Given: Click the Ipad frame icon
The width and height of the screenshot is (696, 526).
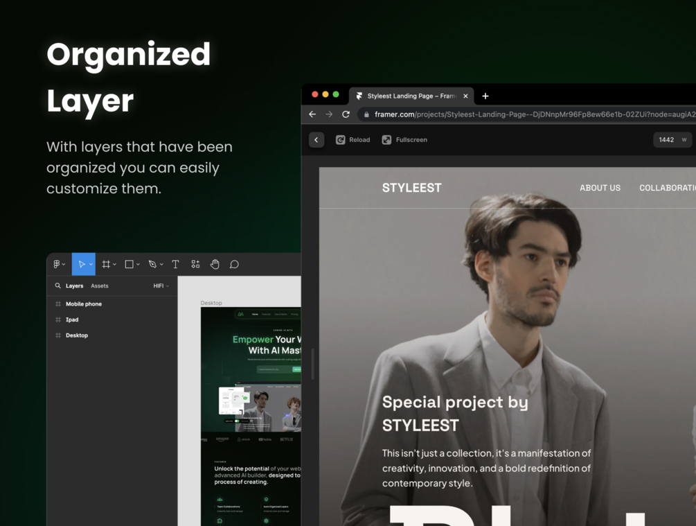Looking at the screenshot, I should [58, 319].
